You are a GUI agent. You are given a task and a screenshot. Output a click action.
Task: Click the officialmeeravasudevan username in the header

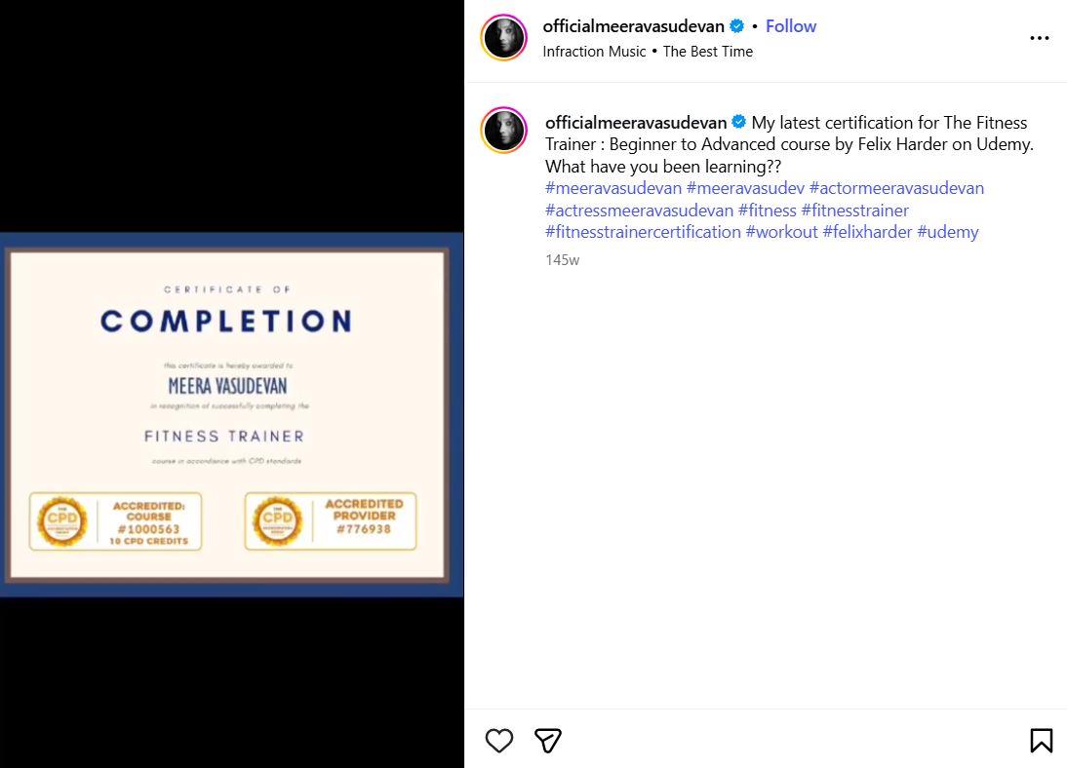tap(634, 26)
